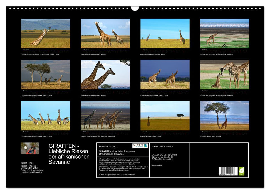
Task: Select the green eco leaf icon
Action: pyautogui.click(x=242, y=171)
